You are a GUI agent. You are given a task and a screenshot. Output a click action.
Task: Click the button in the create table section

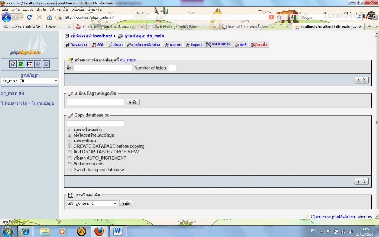click(x=362, y=80)
